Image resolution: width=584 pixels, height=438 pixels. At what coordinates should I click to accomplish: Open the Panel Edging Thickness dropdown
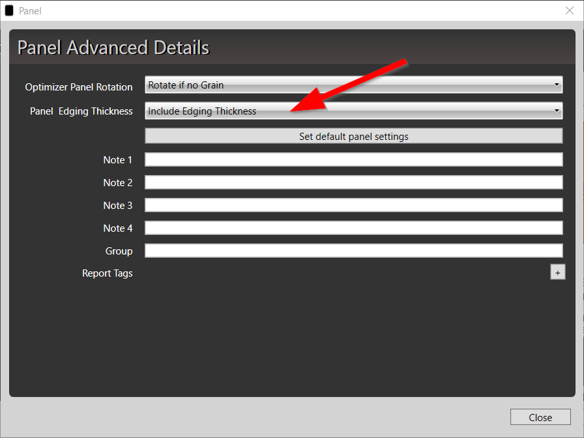pyautogui.click(x=353, y=111)
